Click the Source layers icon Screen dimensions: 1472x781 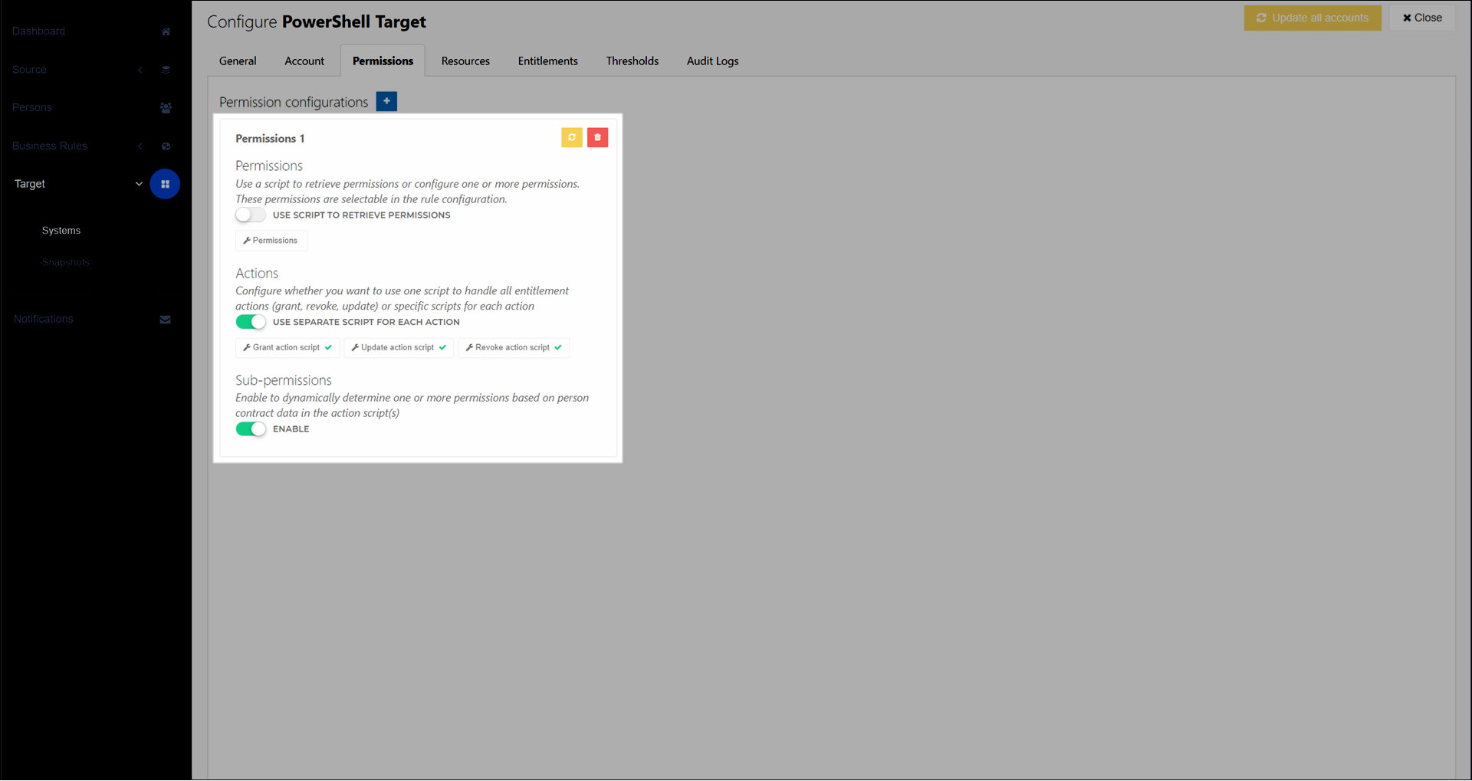click(166, 70)
